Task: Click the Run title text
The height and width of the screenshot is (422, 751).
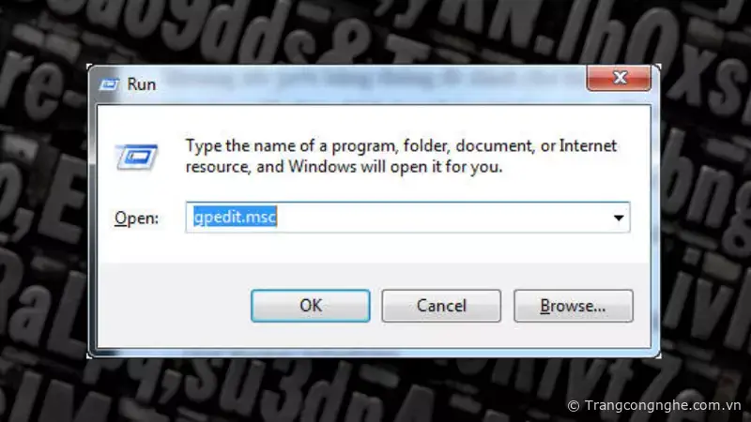Action: tap(142, 84)
